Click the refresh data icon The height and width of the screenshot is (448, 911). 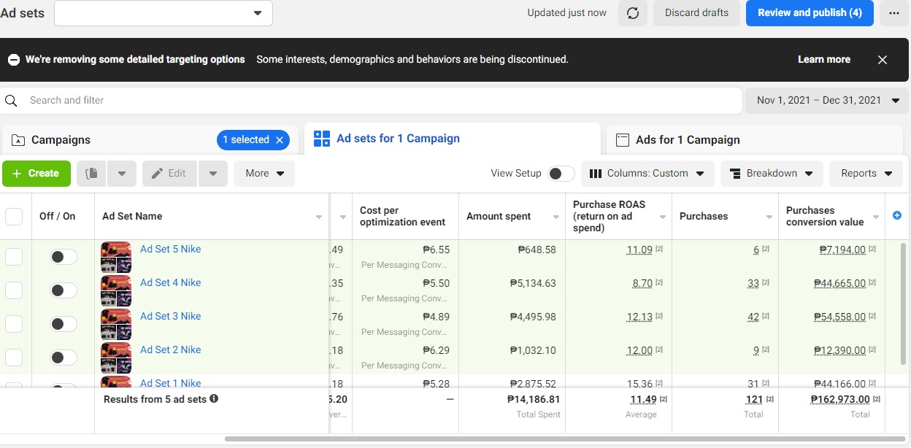[x=633, y=13]
